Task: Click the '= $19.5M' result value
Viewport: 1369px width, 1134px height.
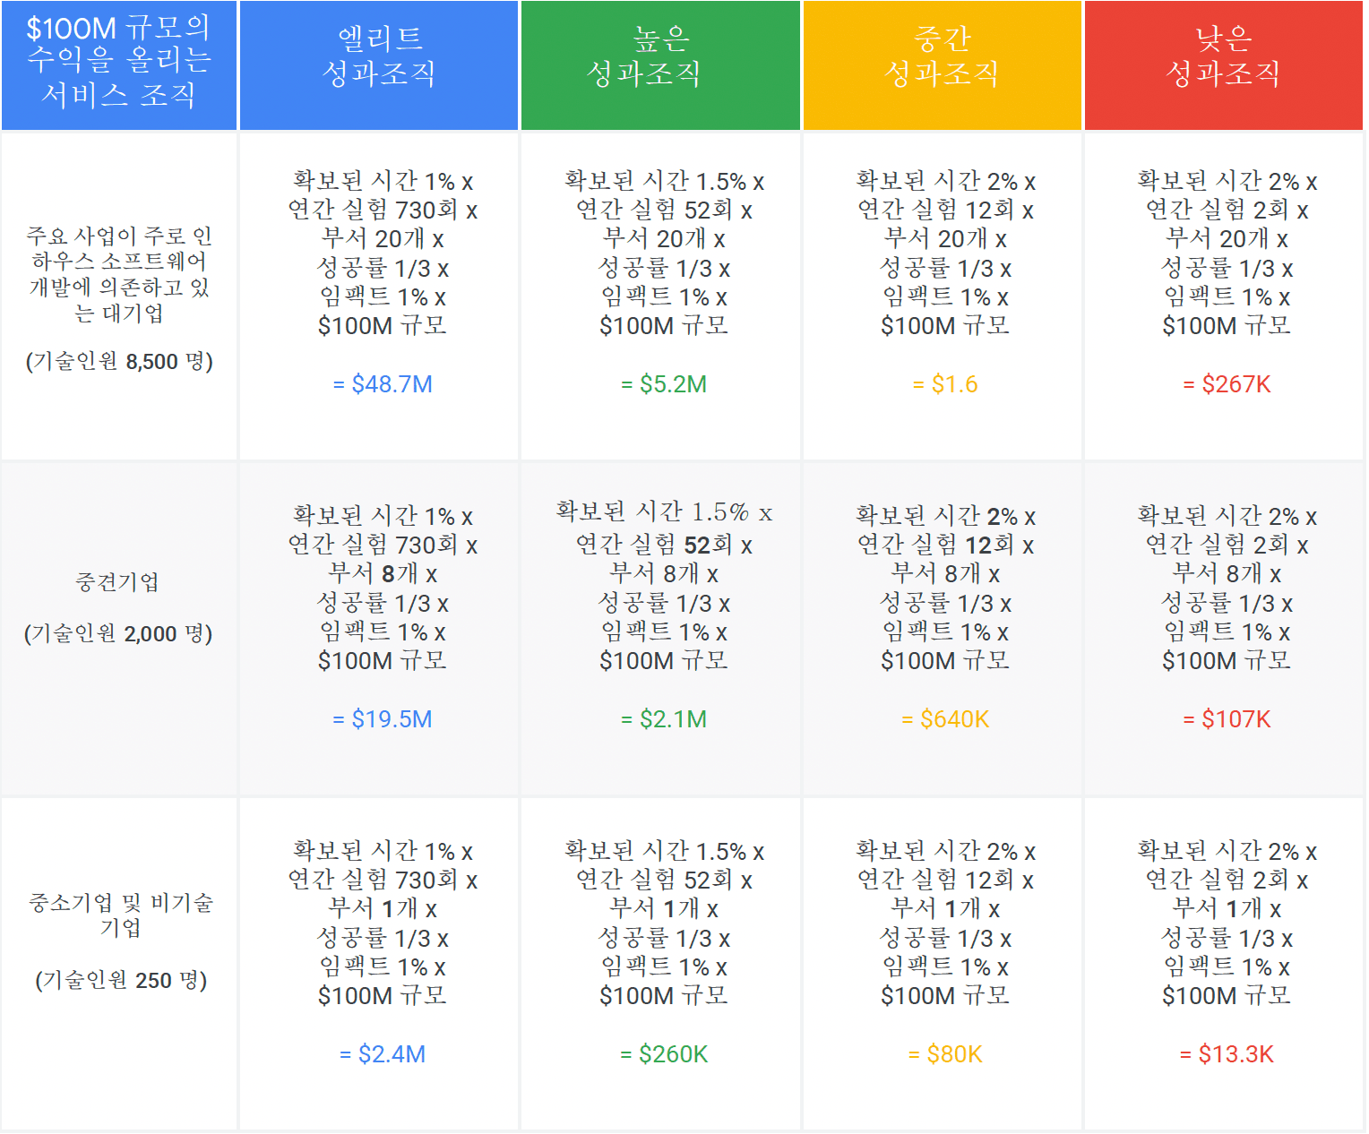Action: pyautogui.click(x=383, y=719)
